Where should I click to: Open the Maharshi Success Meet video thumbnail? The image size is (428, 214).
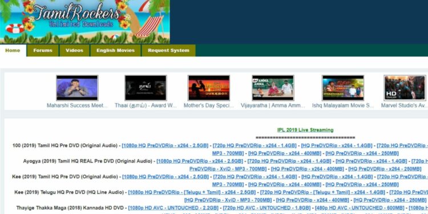(77, 88)
